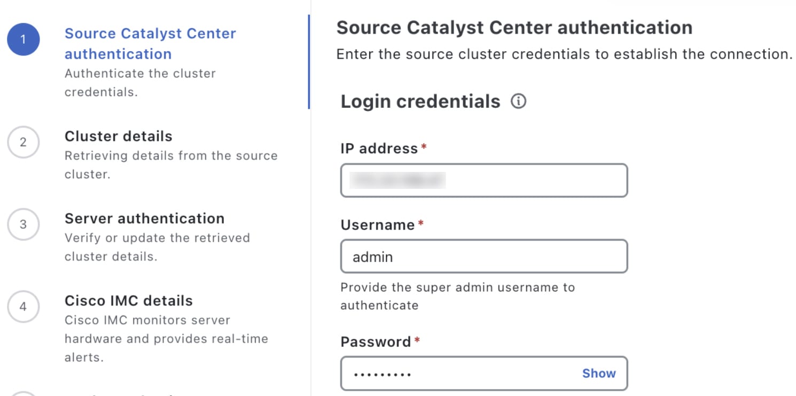796x396 pixels.
Task: Click the IP address field label
Action: coord(379,148)
